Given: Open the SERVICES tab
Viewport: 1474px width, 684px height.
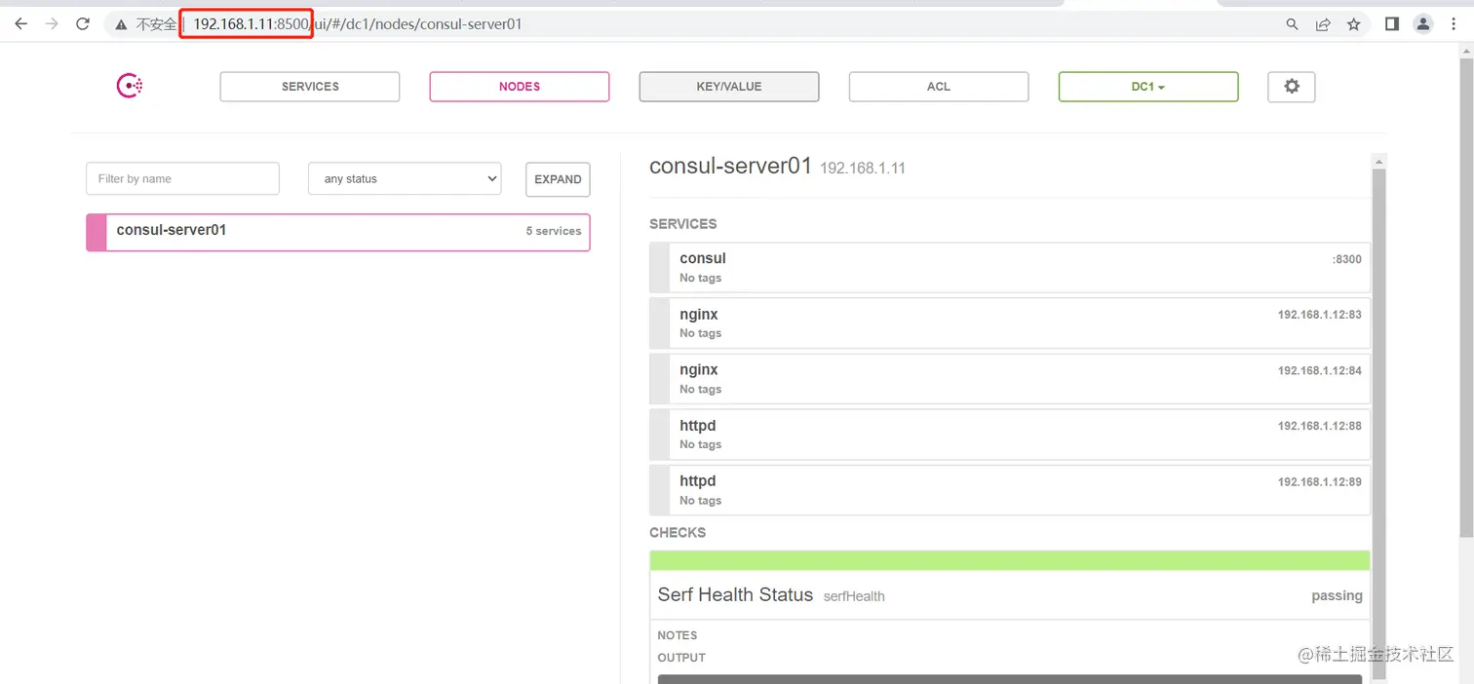Looking at the screenshot, I should tap(310, 87).
